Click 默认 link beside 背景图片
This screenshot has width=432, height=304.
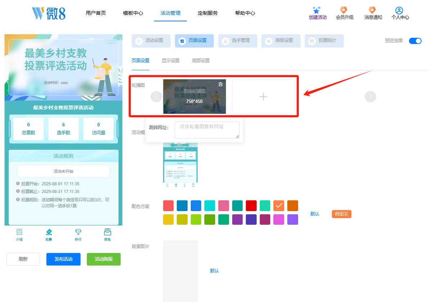(215, 271)
